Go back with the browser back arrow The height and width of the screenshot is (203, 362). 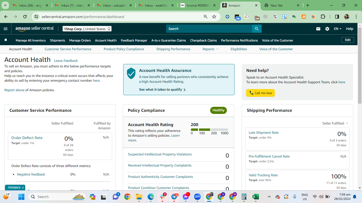(6, 17)
